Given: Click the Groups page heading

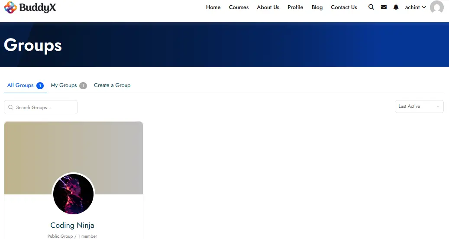Looking at the screenshot, I should coord(33,45).
